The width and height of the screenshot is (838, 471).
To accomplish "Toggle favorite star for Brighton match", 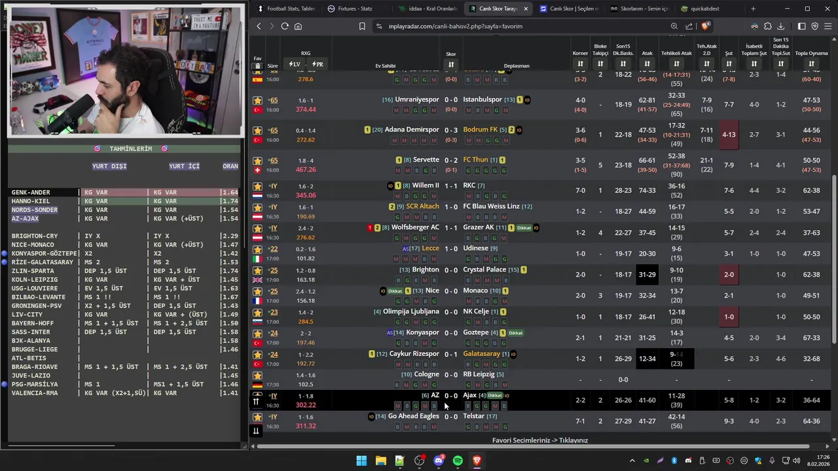I will point(257,270).
